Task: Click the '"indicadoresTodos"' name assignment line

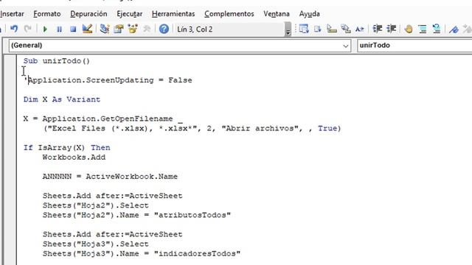Action: [x=142, y=253]
